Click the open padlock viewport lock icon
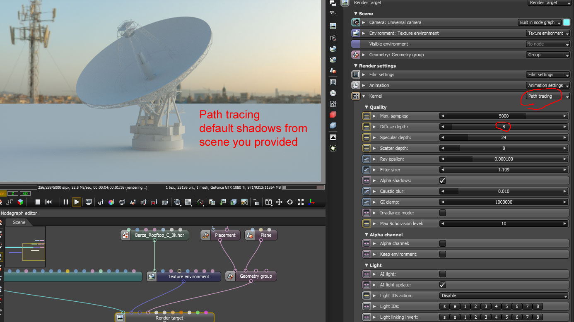 [x=256, y=202]
